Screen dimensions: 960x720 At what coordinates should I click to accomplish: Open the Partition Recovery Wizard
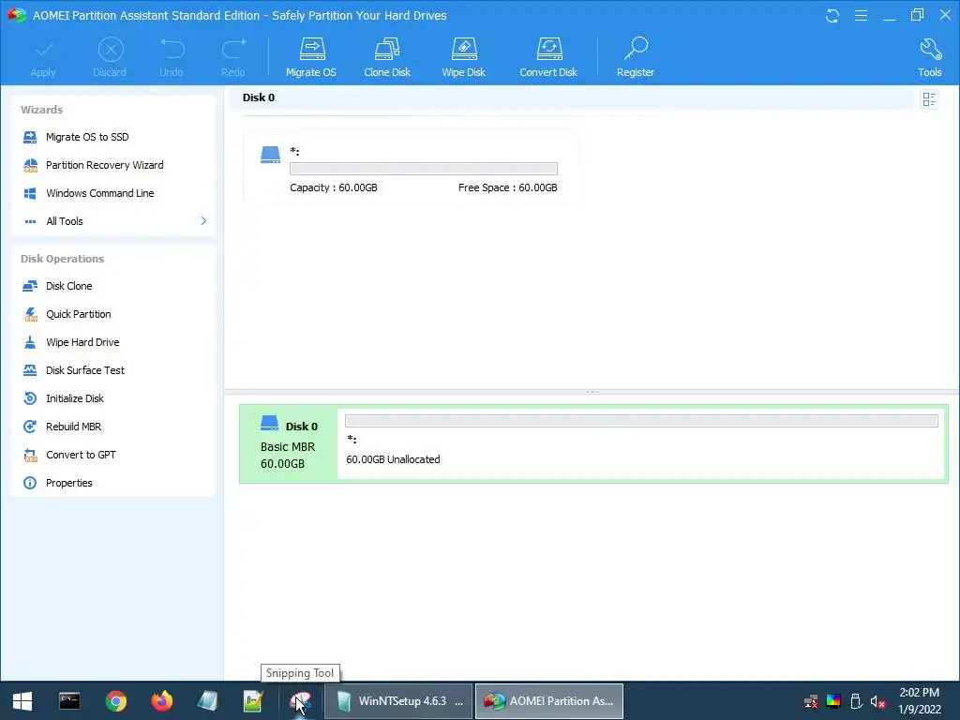tap(105, 165)
